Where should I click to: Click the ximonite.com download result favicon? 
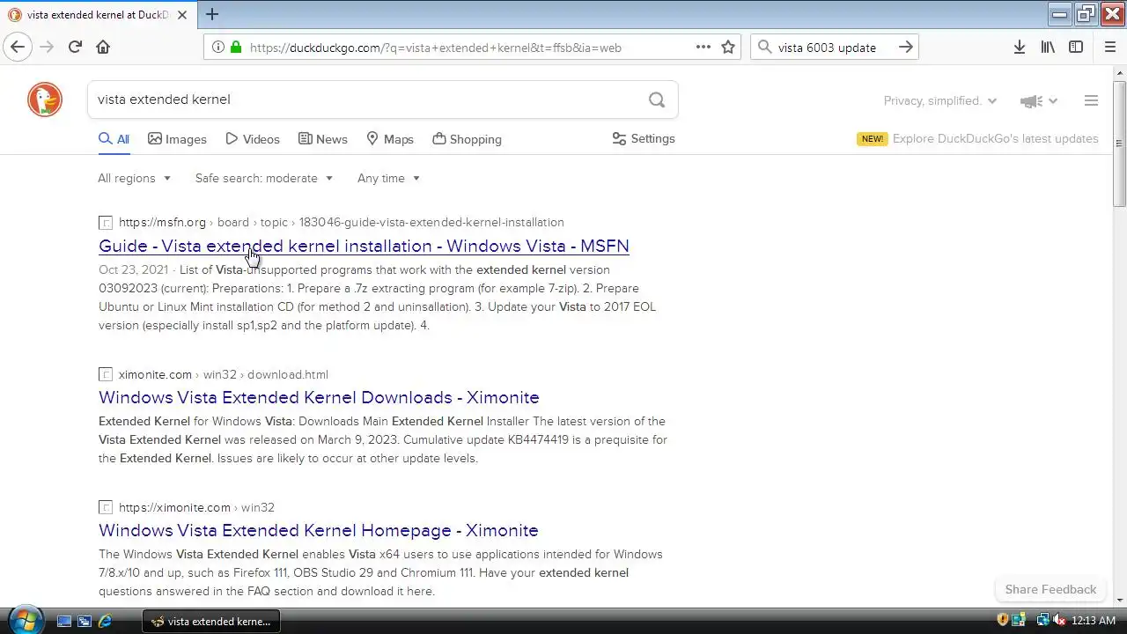click(x=106, y=375)
